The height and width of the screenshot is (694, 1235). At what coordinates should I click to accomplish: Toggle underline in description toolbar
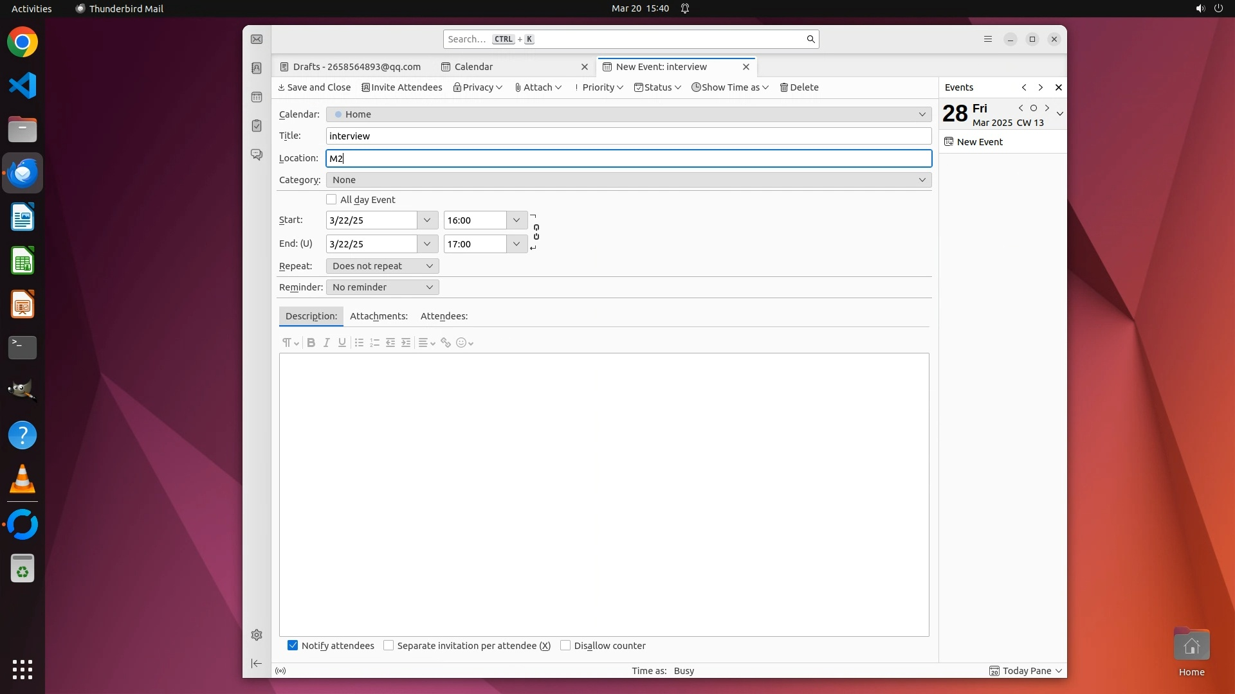click(x=342, y=343)
